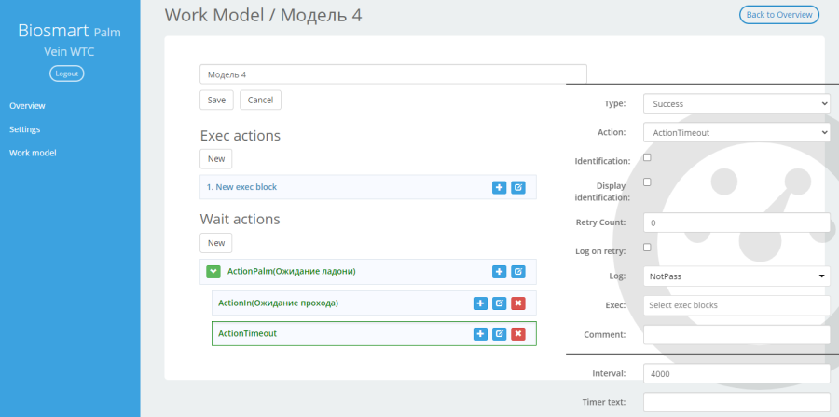Edit the ActionTimeout wait action
This screenshot has height=417, width=839.
tap(500, 334)
